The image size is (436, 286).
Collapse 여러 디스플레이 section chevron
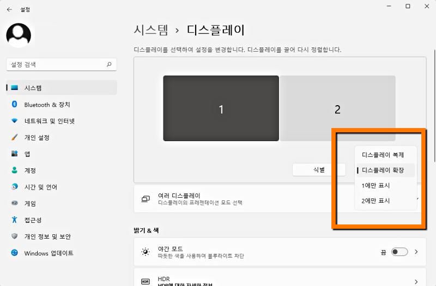tap(417, 199)
